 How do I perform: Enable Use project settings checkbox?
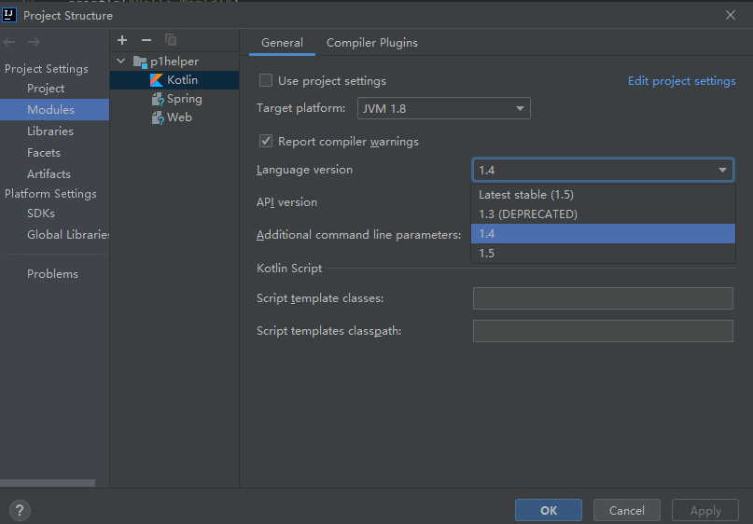coord(266,80)
